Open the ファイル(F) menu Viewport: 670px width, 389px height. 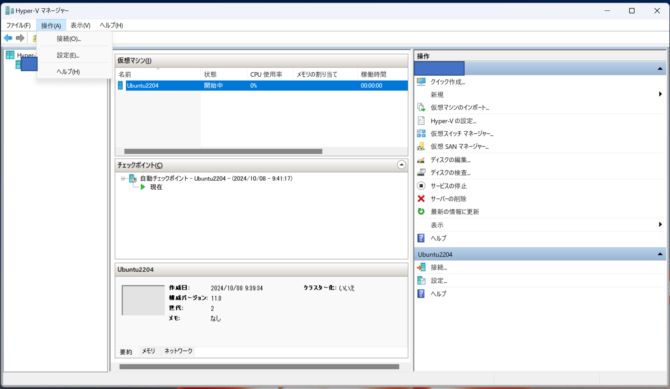(18, 25)
